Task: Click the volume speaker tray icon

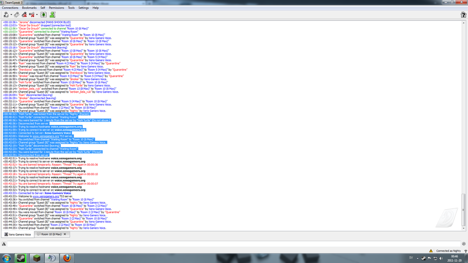Action: [x=441, y=258]
